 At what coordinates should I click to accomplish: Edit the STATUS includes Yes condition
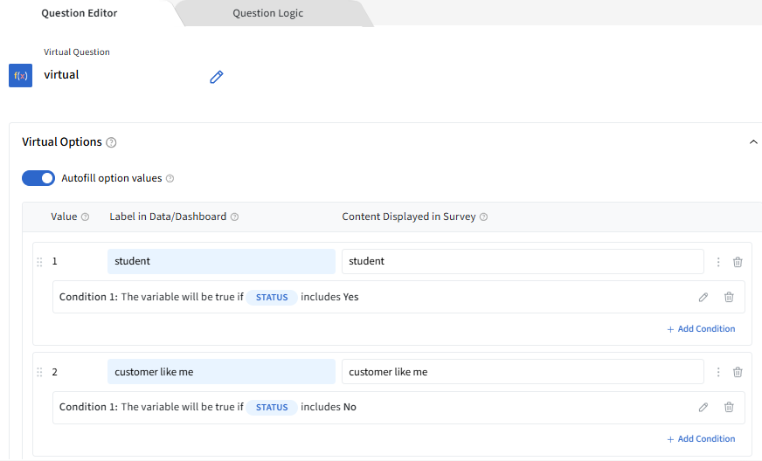point(703,297)
